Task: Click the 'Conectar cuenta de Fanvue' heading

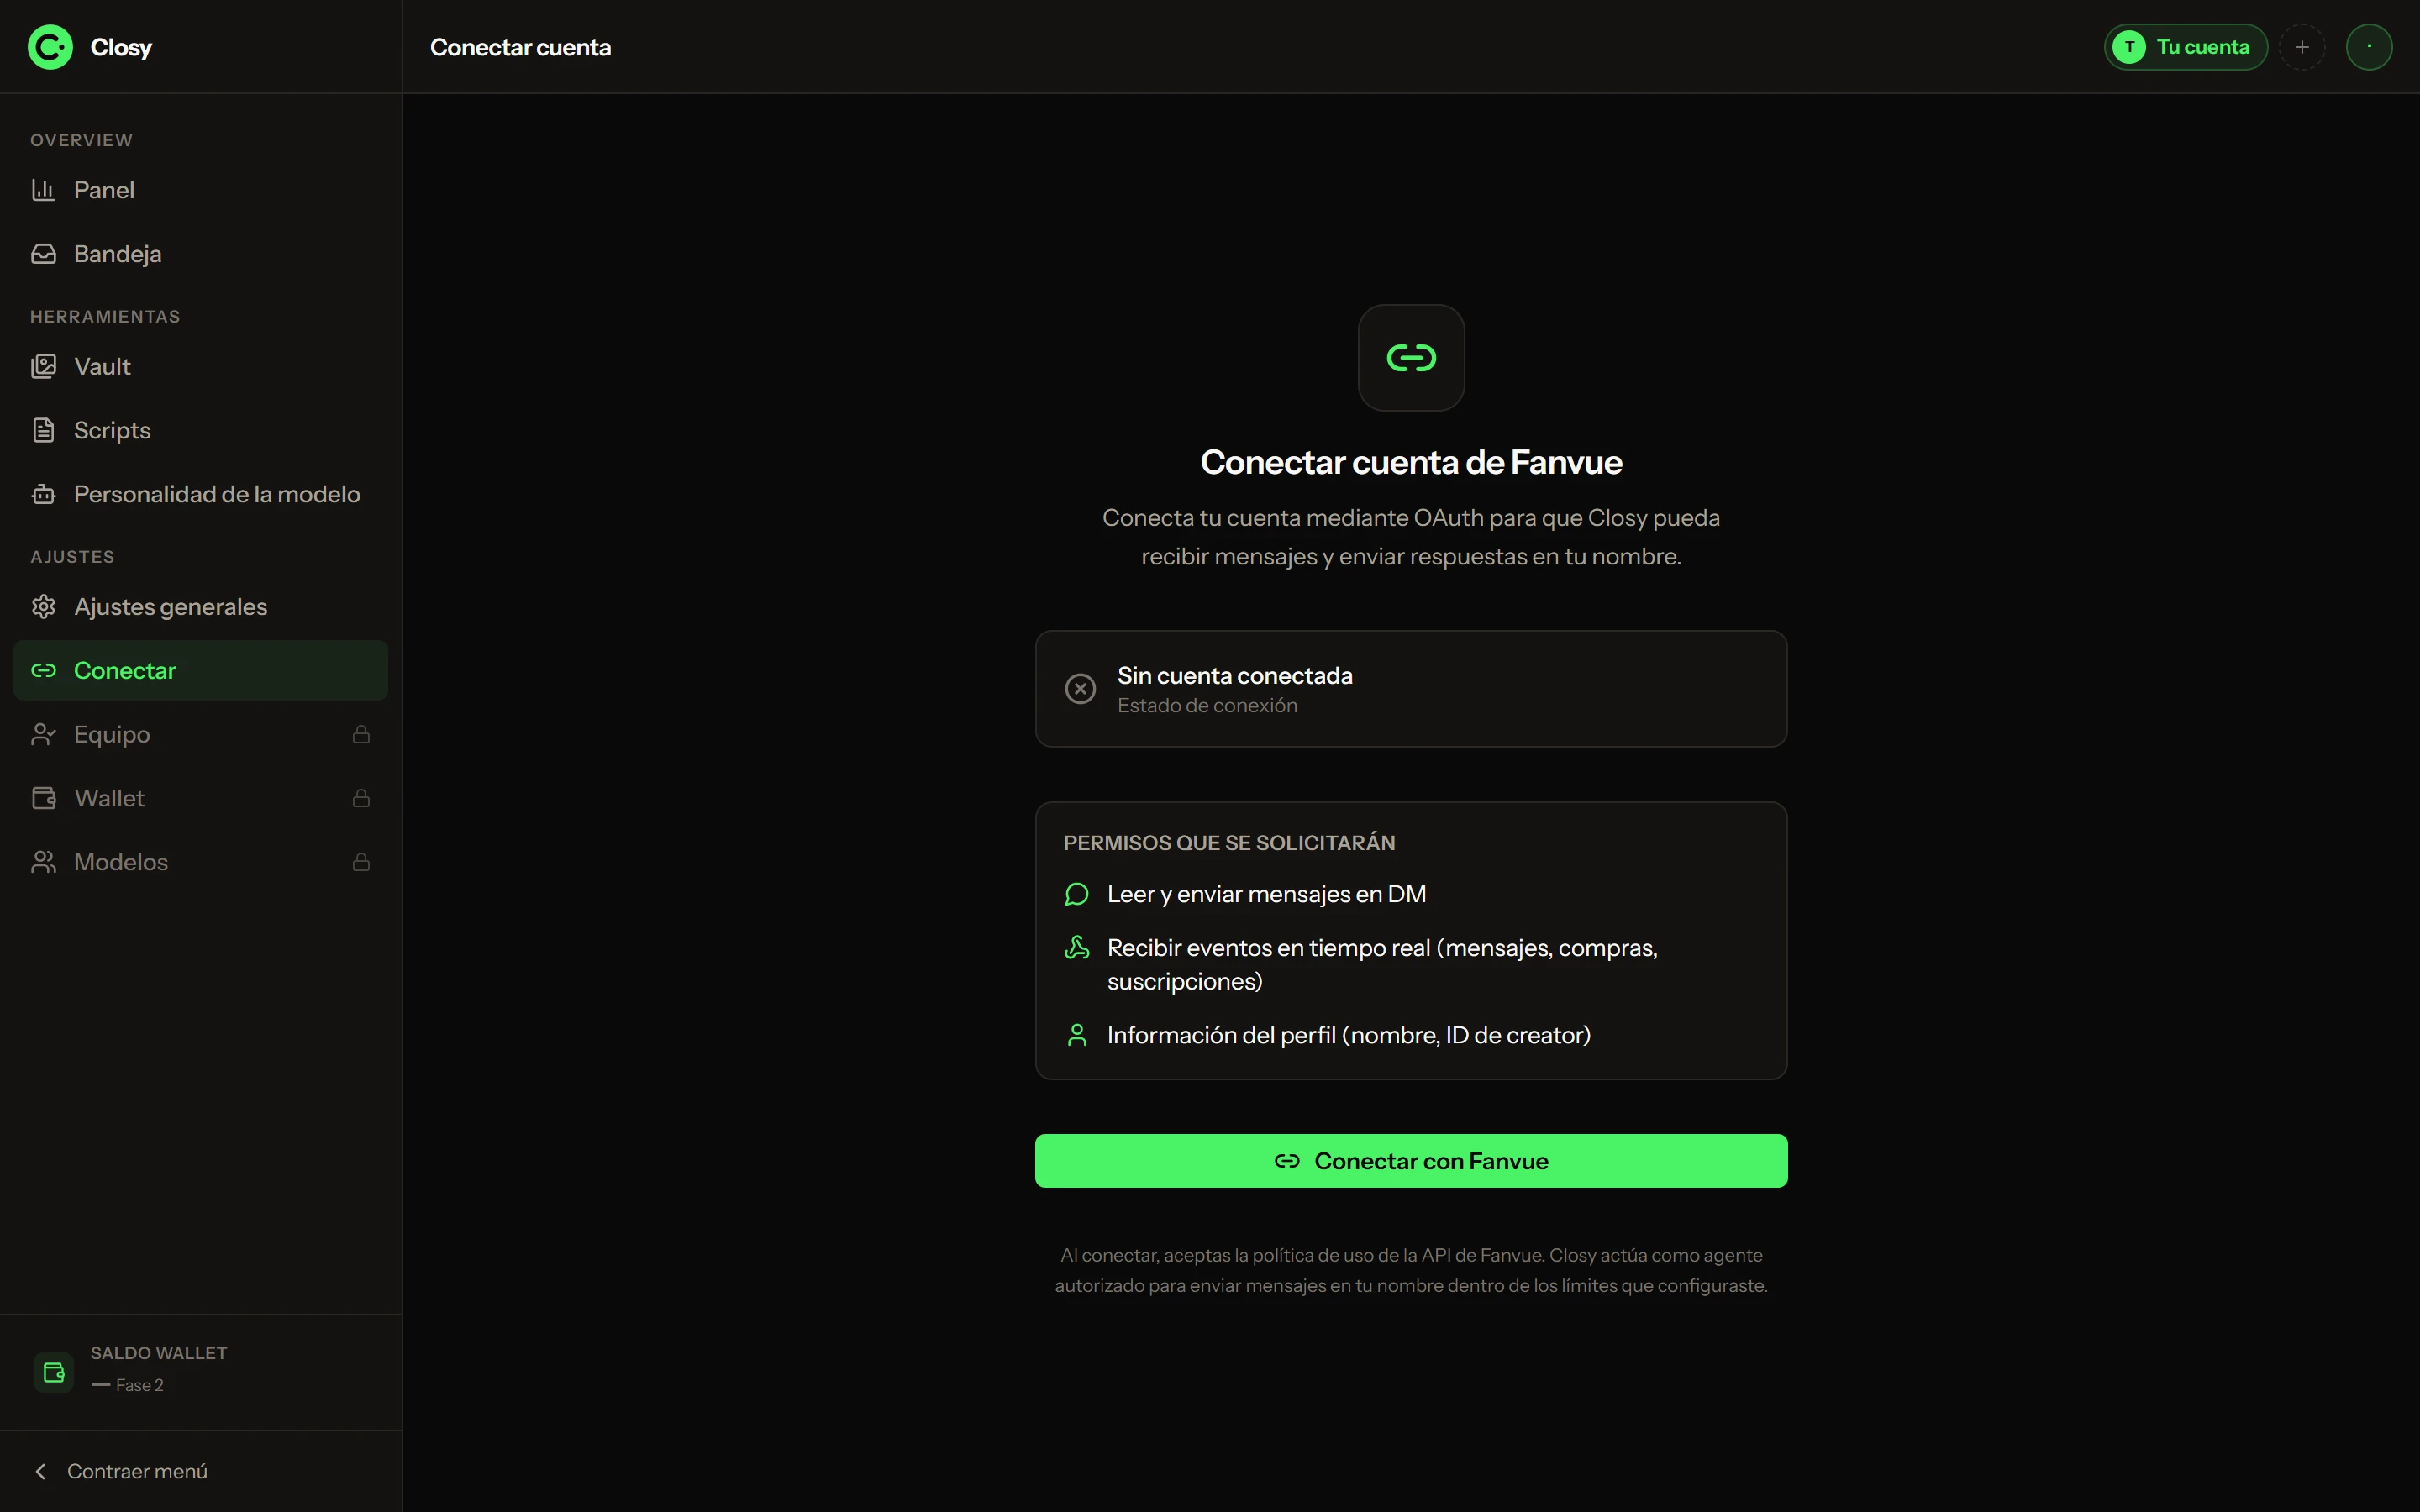Action: coord(1411,462)
